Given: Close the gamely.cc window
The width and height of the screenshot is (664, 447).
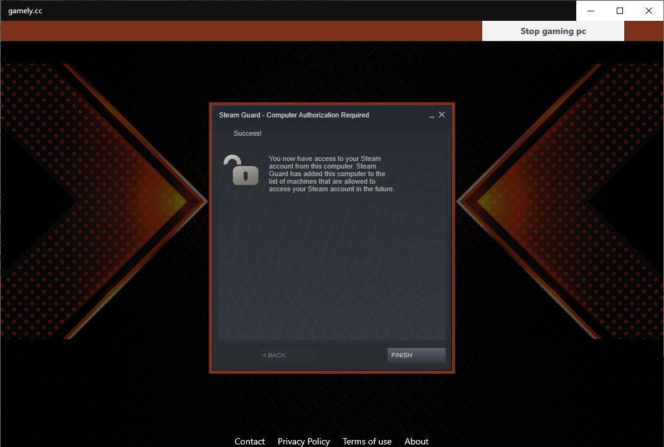Looking at the screenshot, I should [x=648, y=11].
